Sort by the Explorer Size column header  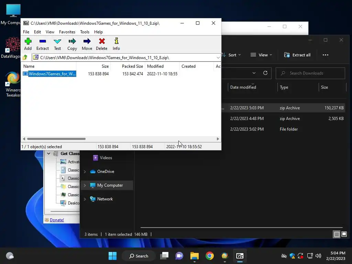pos(324,87)
